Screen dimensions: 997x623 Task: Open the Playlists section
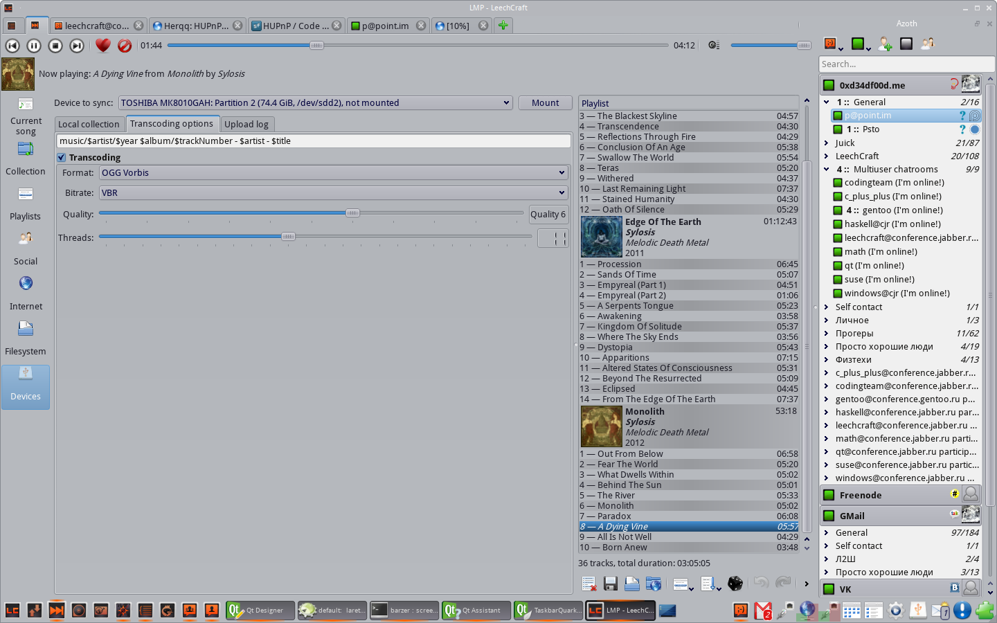click(x=26, y=204)
